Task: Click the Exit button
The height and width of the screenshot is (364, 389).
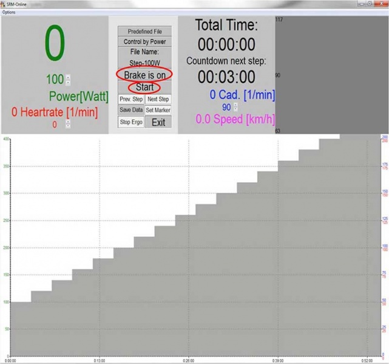Action: (x=158, y=122)
